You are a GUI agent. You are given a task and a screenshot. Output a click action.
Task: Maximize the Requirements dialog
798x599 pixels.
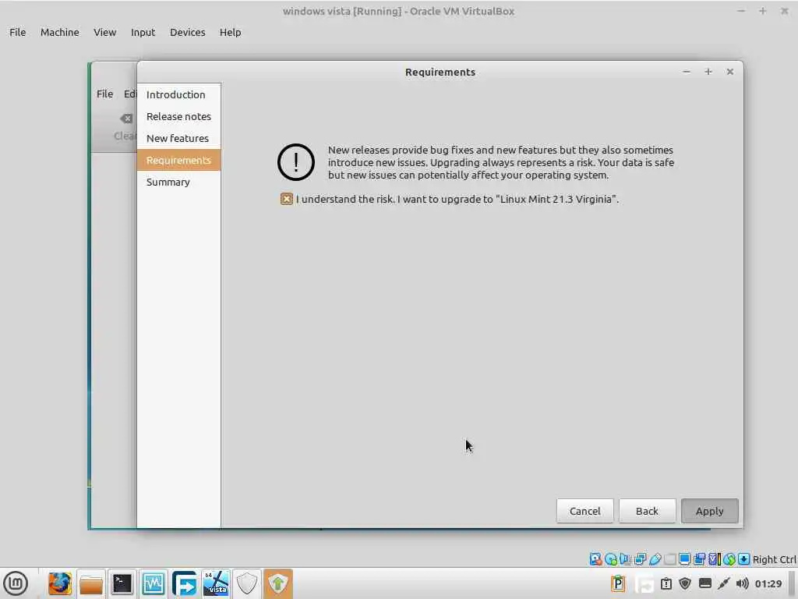click(708, 72)
